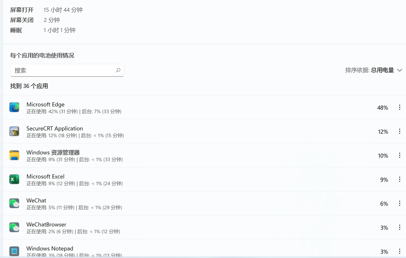
Task: Click the 搜索 input field
Action: [67, 70]
